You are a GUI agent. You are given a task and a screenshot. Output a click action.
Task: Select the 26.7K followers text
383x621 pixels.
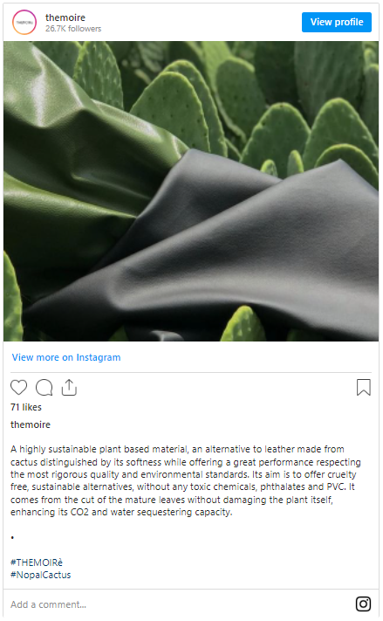pos(73,29)
